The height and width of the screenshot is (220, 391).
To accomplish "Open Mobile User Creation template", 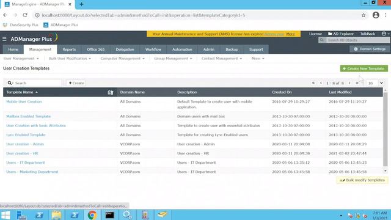I will click(24, 101).
